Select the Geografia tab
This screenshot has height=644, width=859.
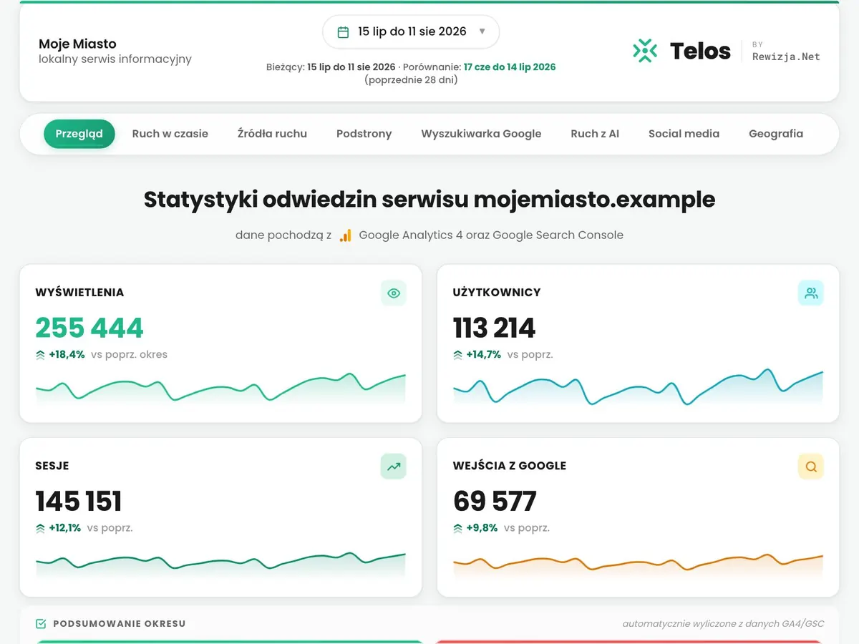click(x=776, y=134)
